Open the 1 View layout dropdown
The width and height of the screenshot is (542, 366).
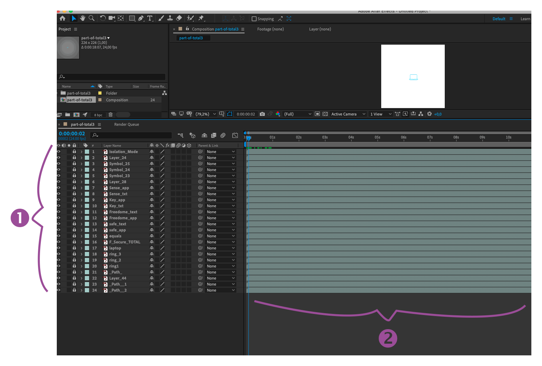pyautogui.click(x=381, y=114)
